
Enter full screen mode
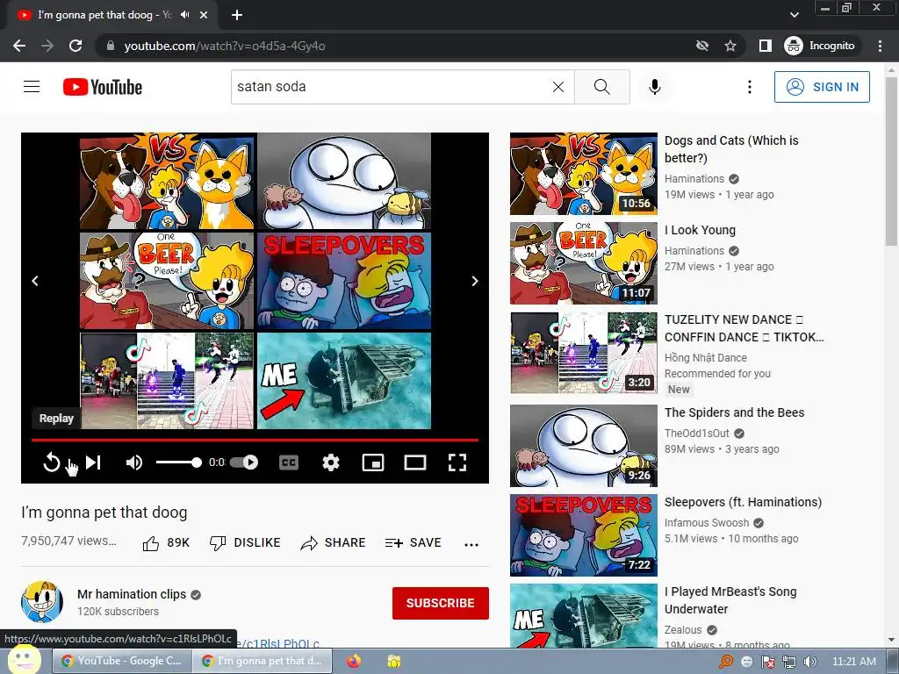[457, 462]
